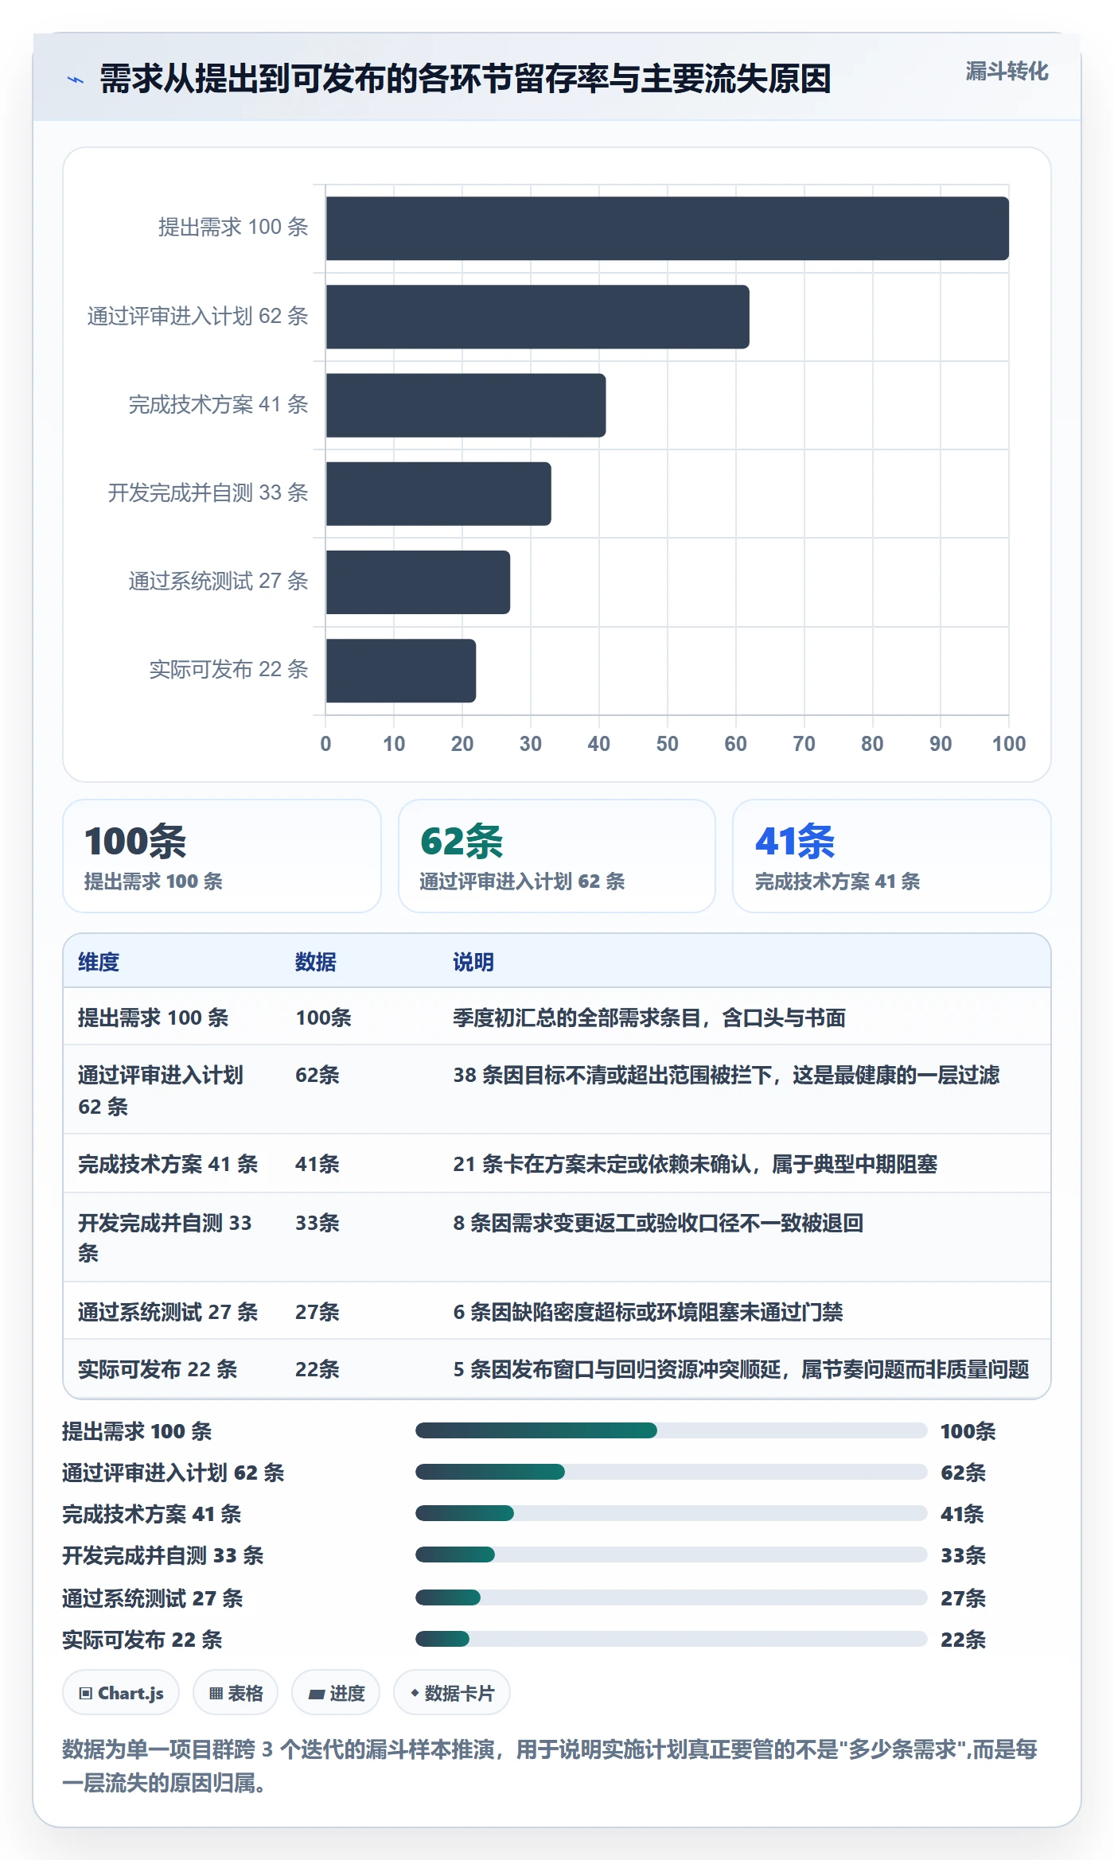1114x1860 pixels.
Task: Click the 50 tick on the chart axis
Action: tap(667, 744)
